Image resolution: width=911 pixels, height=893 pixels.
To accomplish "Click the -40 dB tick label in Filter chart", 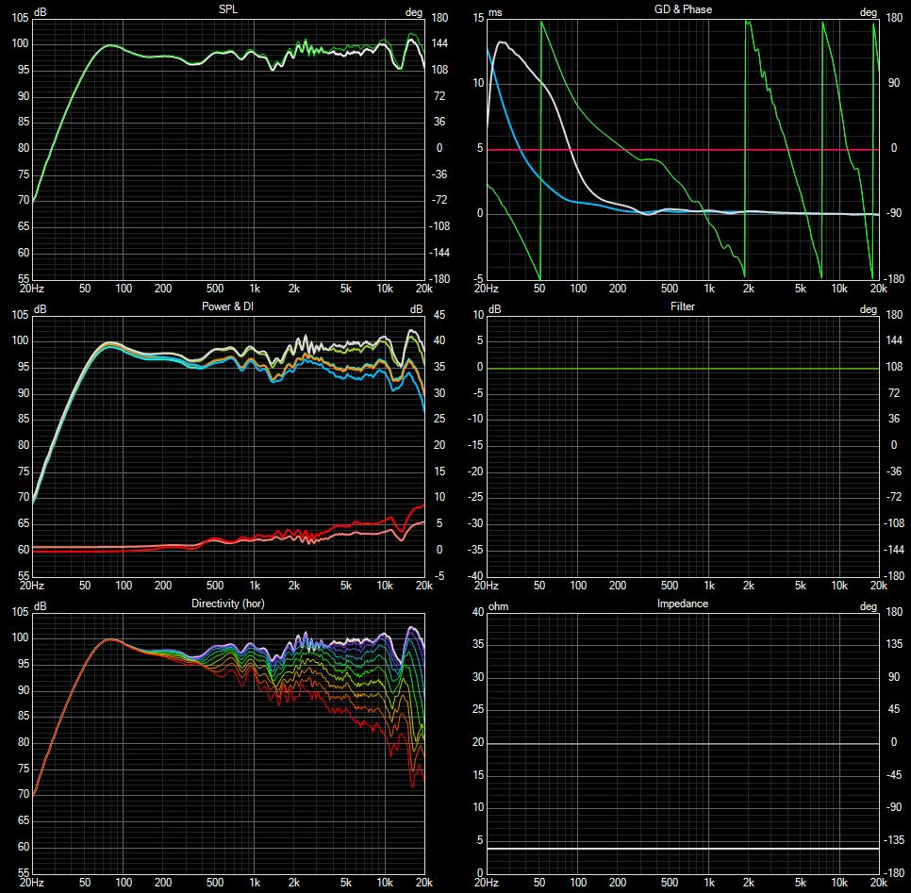I will [476, 576].
